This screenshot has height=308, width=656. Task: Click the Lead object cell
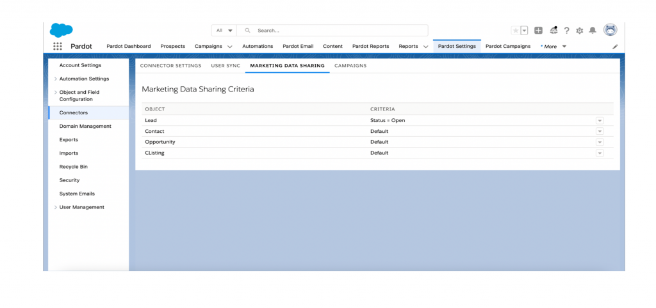click(151, 120)
